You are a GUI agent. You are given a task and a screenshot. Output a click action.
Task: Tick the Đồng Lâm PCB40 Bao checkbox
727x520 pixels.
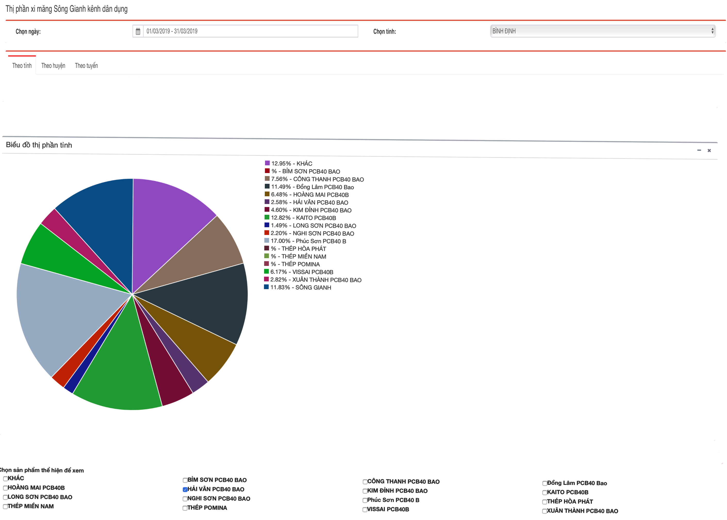point(545,483)
